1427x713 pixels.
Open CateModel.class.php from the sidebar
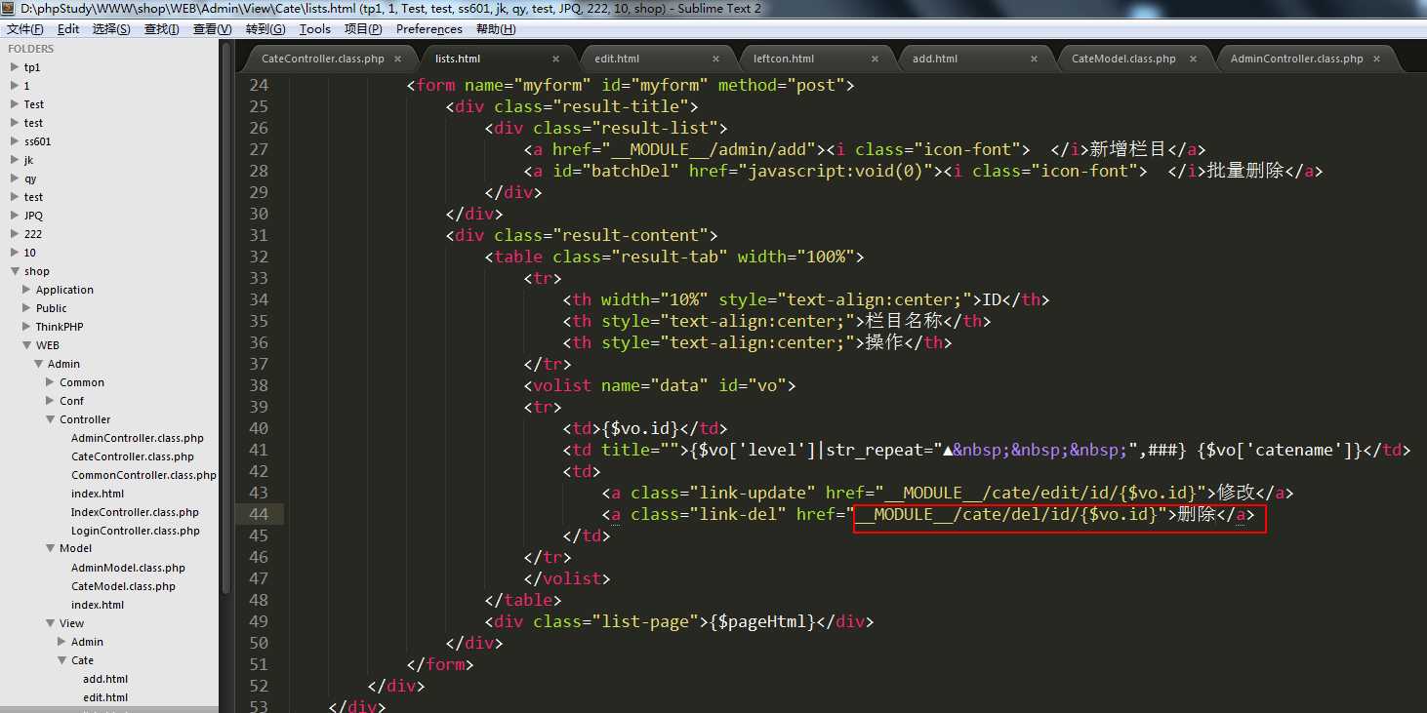[x=123, y=586]
